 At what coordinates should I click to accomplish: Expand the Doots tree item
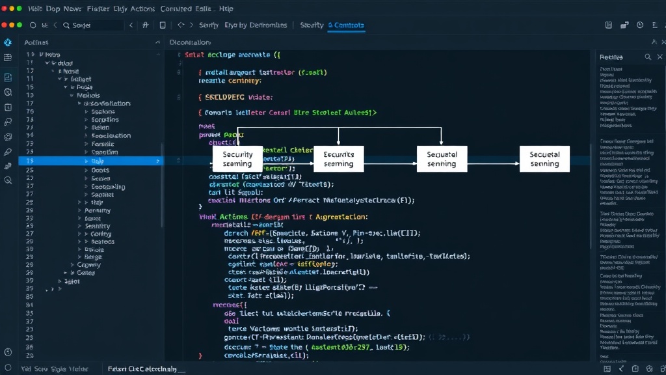87,170
